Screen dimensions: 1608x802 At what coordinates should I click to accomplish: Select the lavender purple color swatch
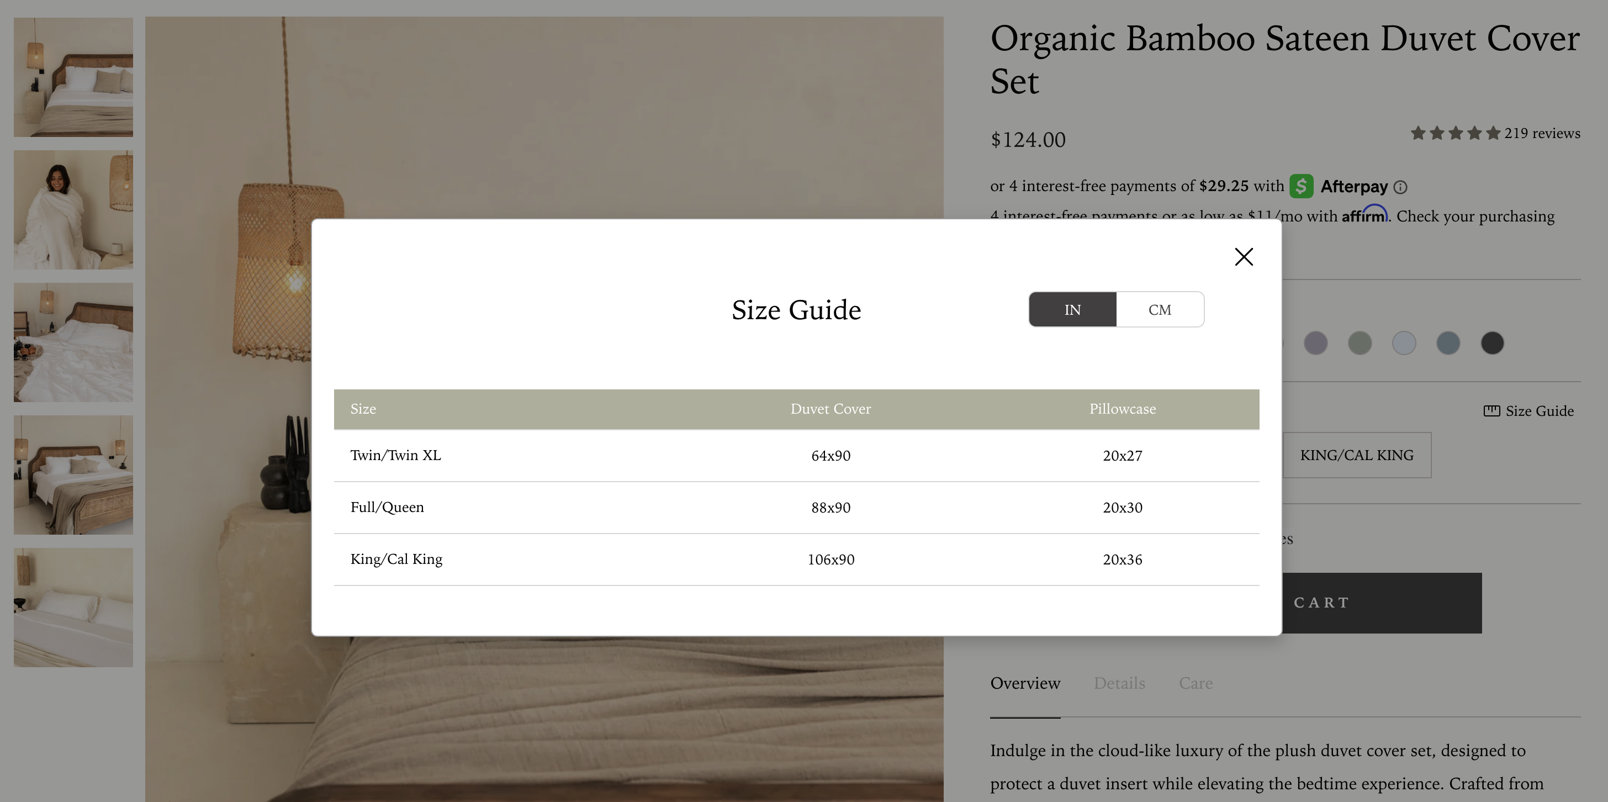click(x=1315, y=343)
